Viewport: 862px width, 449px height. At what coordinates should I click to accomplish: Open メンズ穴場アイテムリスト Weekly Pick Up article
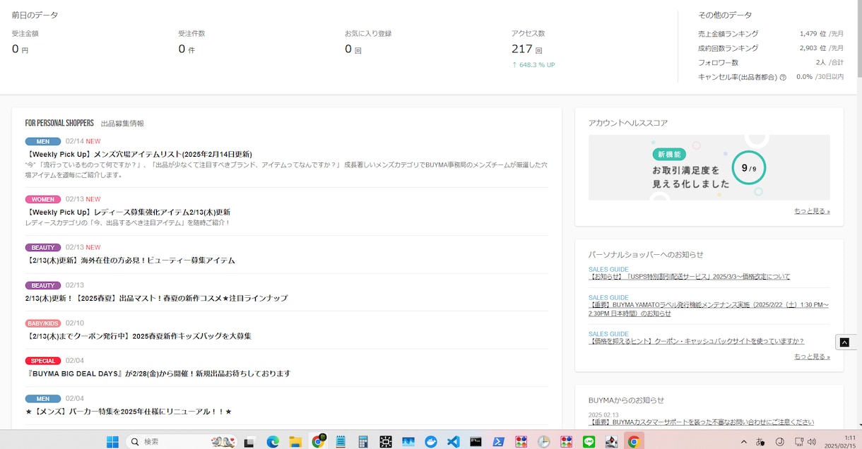tap(138, 154)
